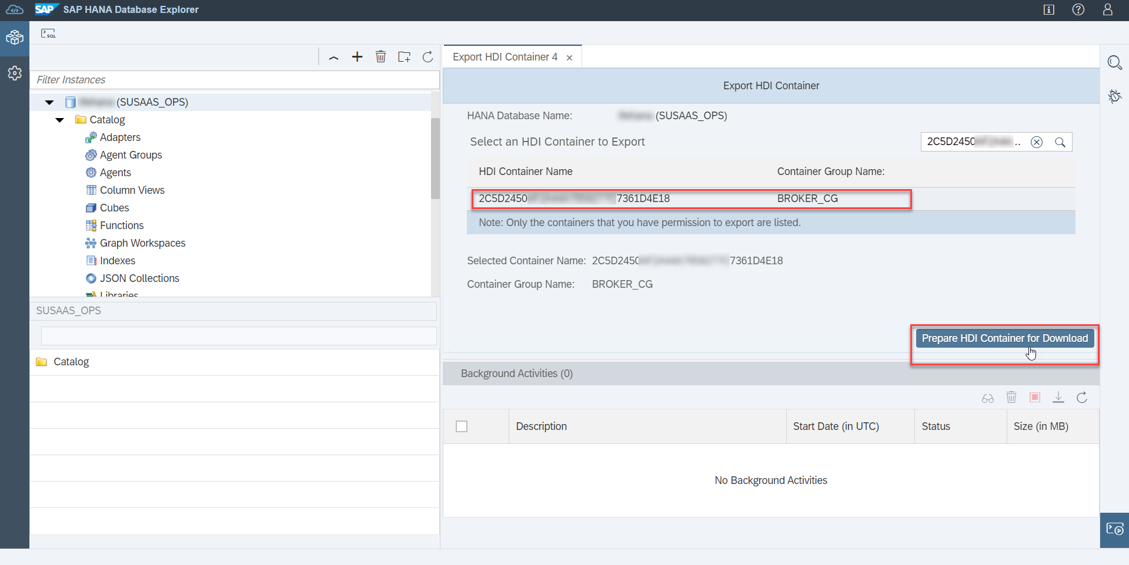
Task: Click the container search input field
Action: [x=974, y=142]
